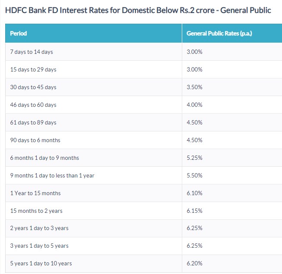Select the '61 days to 89 days' period
Screen dimensions: 282x274
(33, 122)
